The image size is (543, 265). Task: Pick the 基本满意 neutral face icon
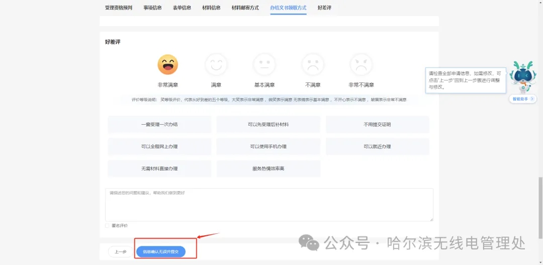click(x=264, y=65)
